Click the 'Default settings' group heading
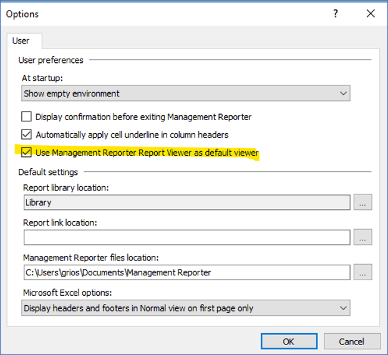Image resolution: width=388 pixels, height=355 pixels. [x=48, y=172]
